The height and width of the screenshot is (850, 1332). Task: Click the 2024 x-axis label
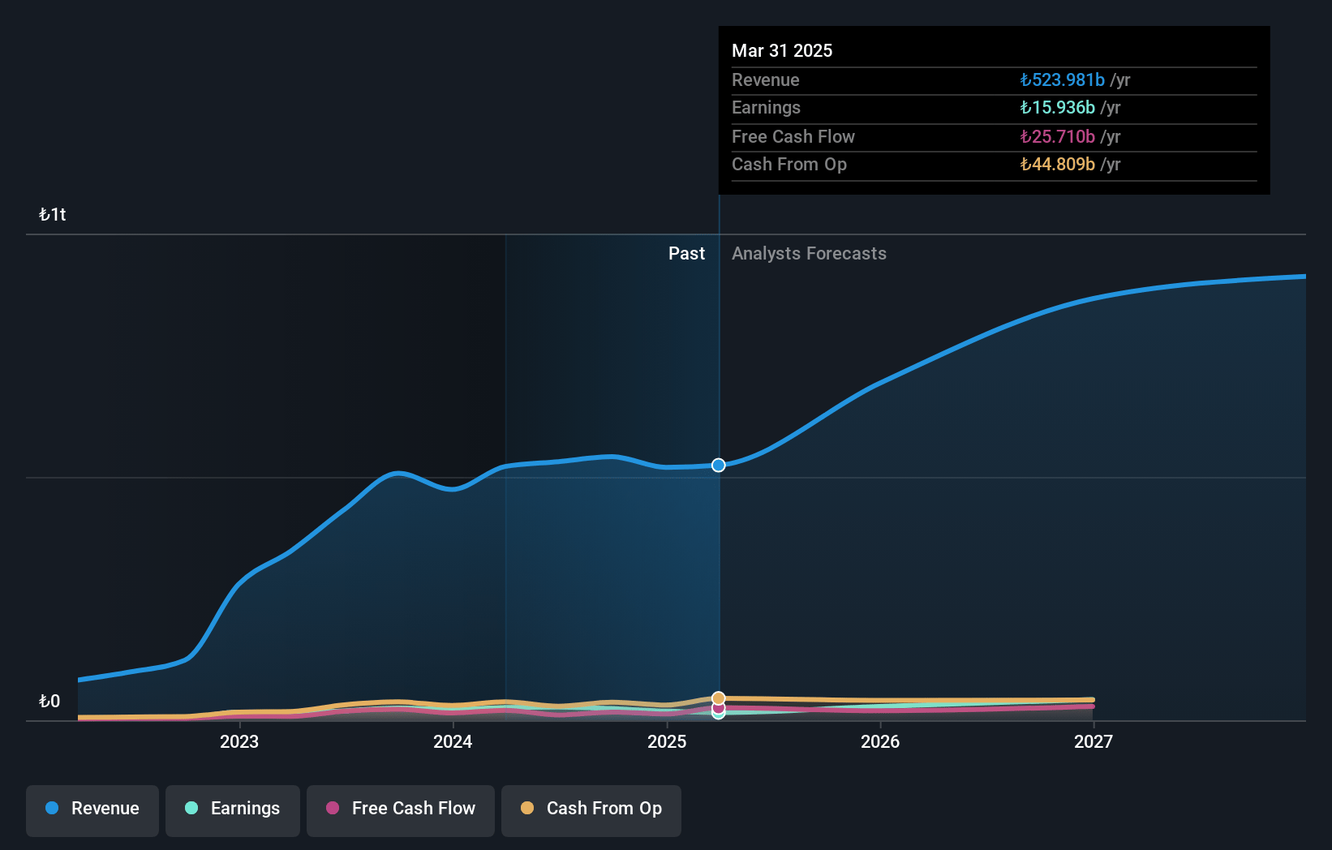tap(453, 741)
